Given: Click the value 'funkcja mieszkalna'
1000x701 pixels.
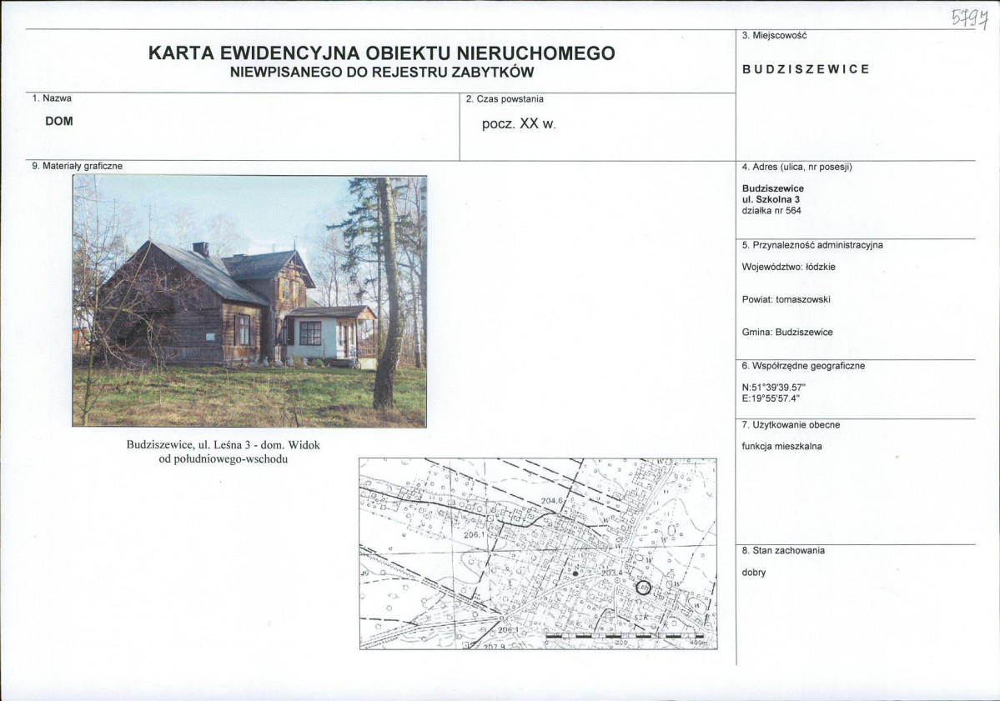Looking at the screenshot, I should click(x=781, y=446).
